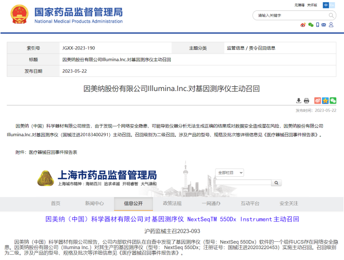The width and height of the screenshot is (344, 260).
Task: Open attachment 医疗器械召回事件报告表
Action: point(53,152)
